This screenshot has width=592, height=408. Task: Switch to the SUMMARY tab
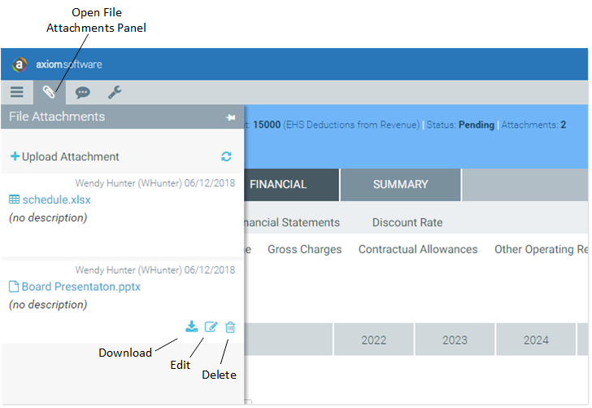coord(401,185)
